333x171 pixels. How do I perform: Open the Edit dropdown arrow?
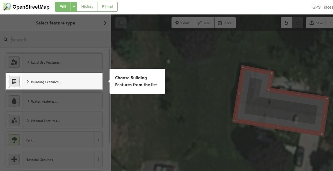[x=74, y=7]
